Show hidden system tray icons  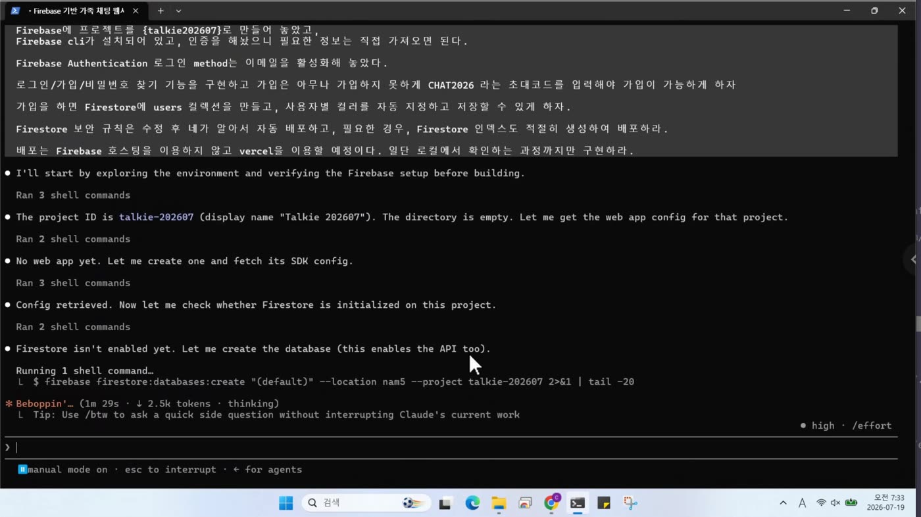tap(783, 503)
